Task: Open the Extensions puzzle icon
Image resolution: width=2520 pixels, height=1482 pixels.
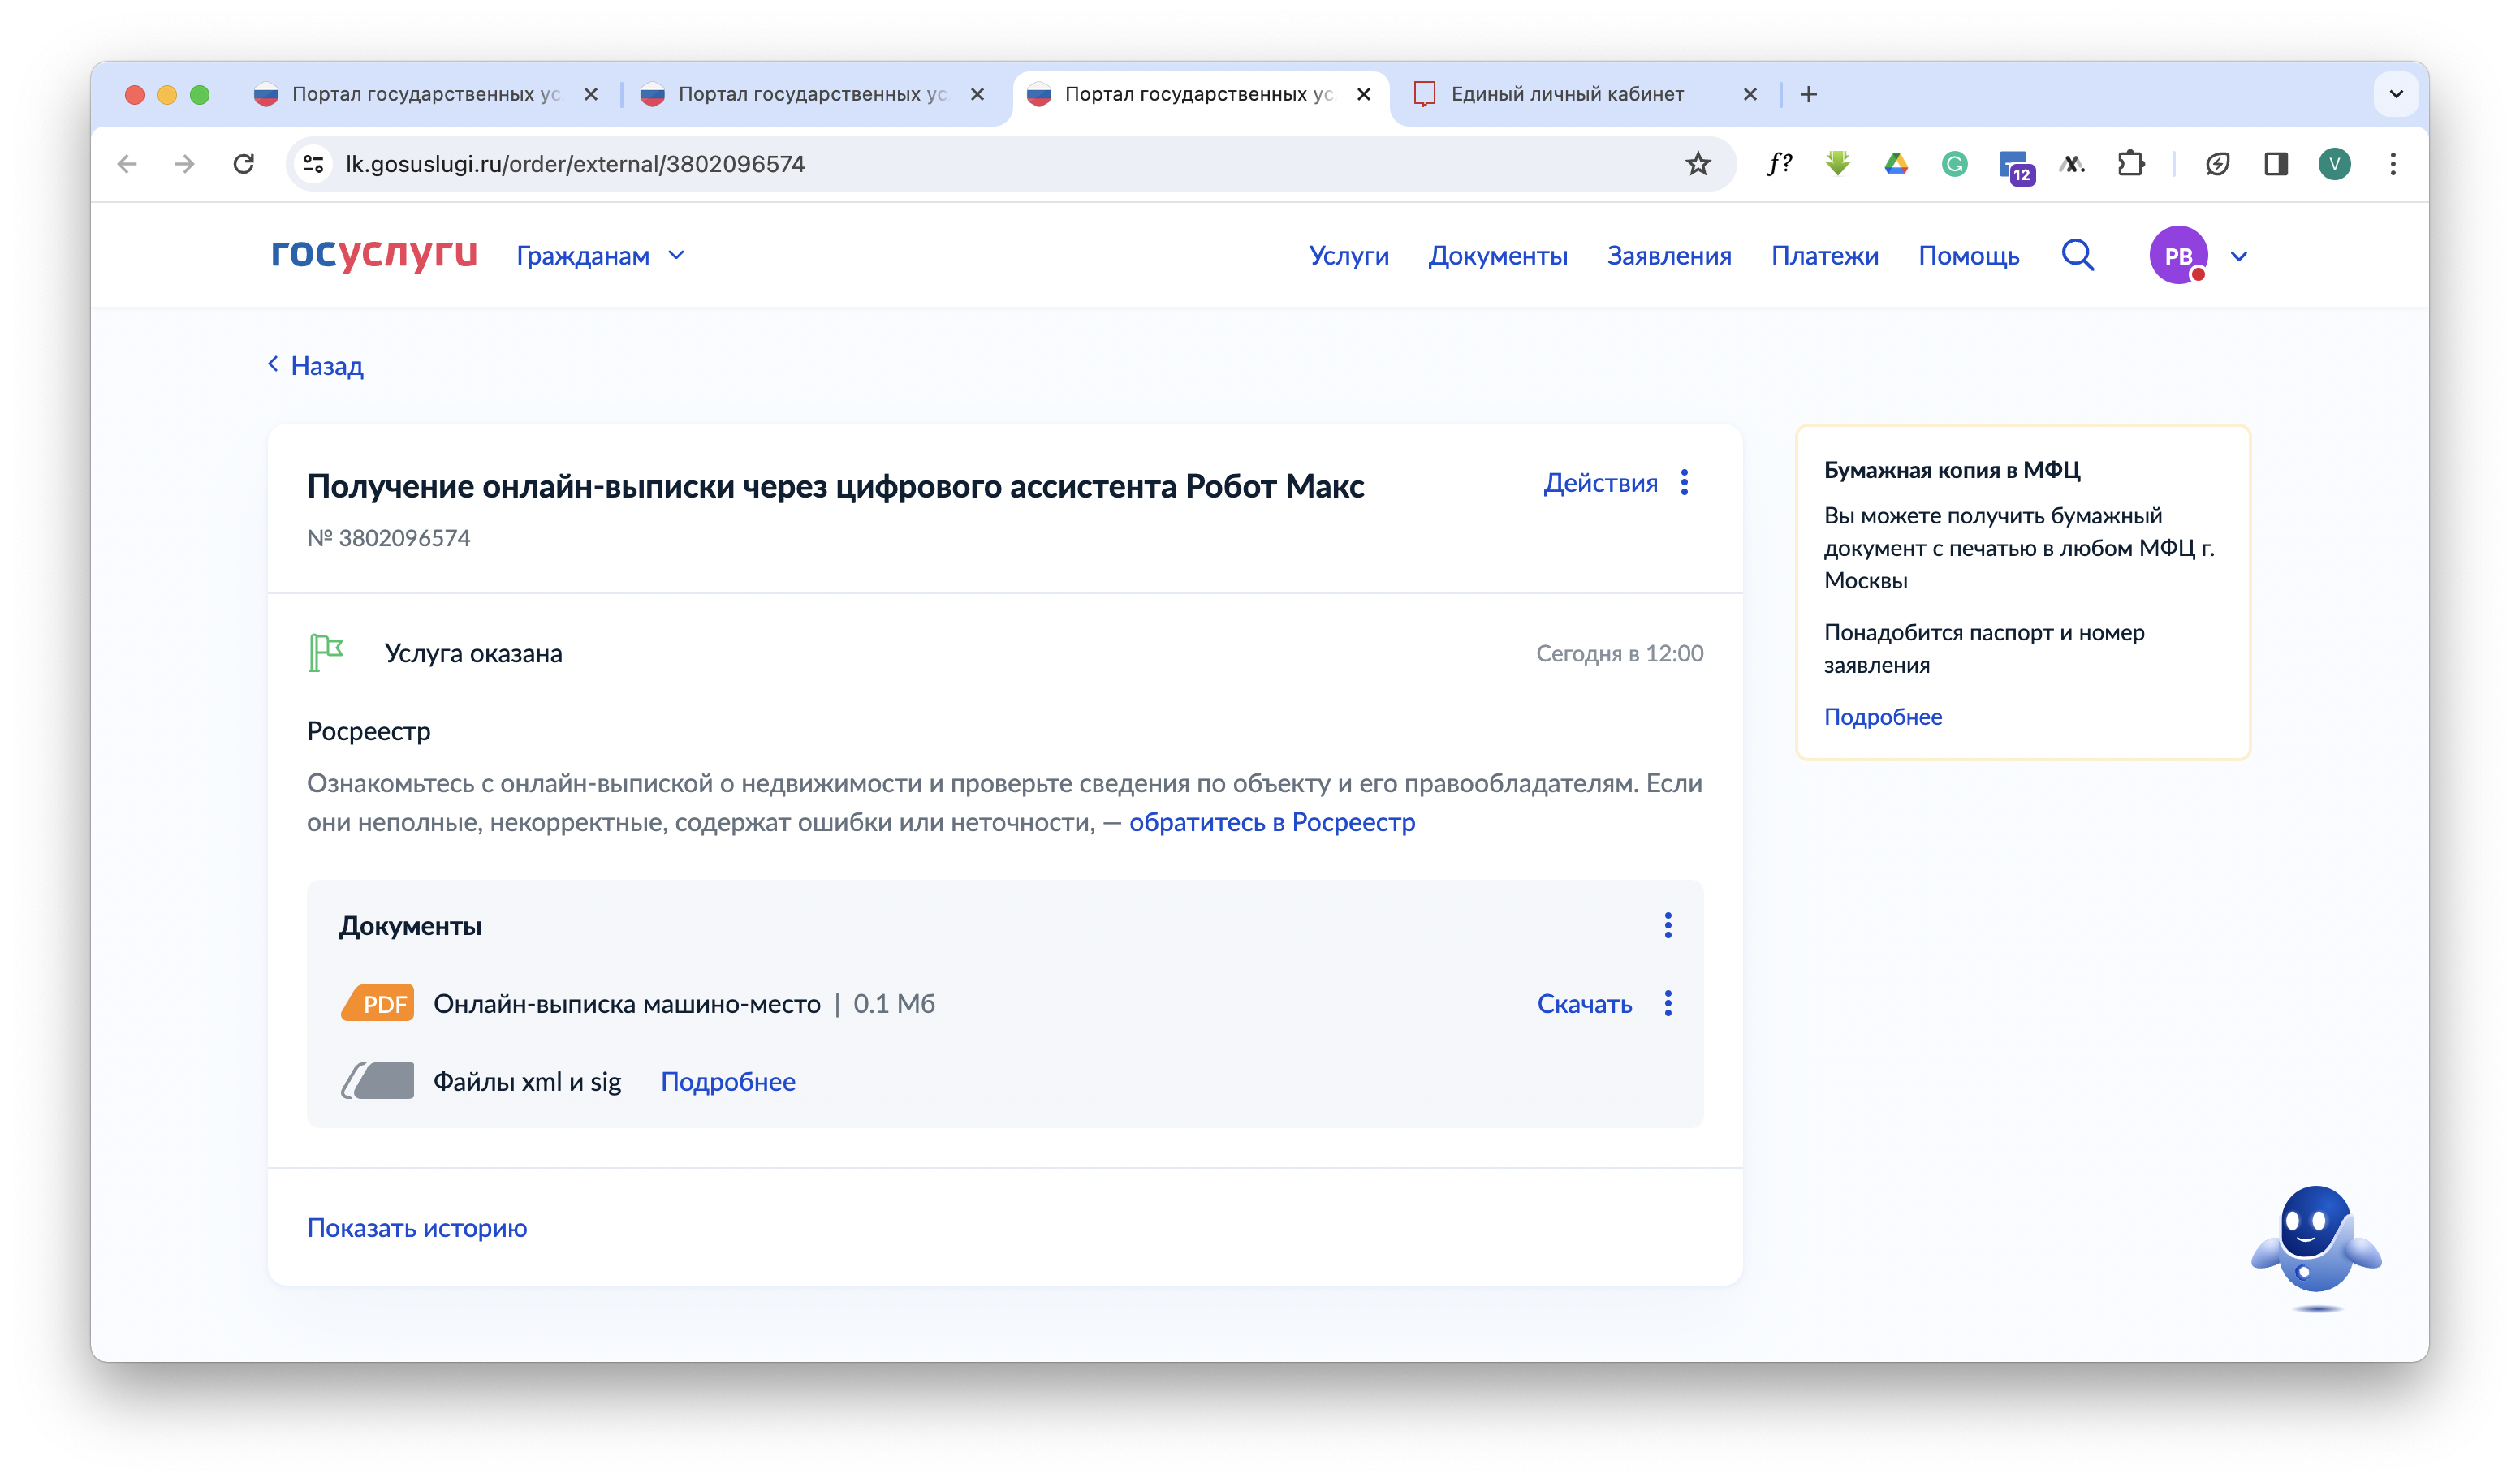Action: tap(2131, 164)
